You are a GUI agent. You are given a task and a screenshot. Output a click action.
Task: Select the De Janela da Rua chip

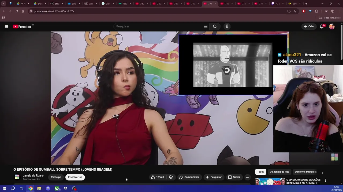(x=279, y=172)
